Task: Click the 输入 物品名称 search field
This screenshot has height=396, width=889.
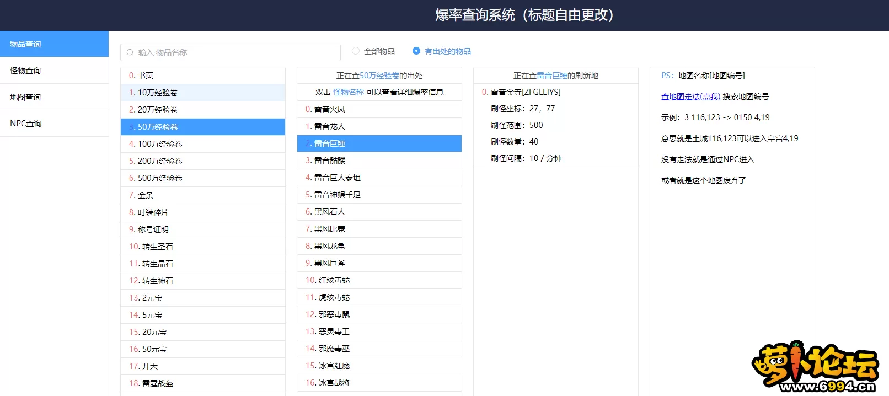Action: 231,52
